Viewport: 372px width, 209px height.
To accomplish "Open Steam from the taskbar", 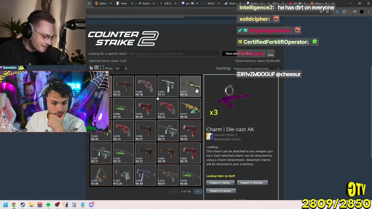I will [x=23, y=205].
